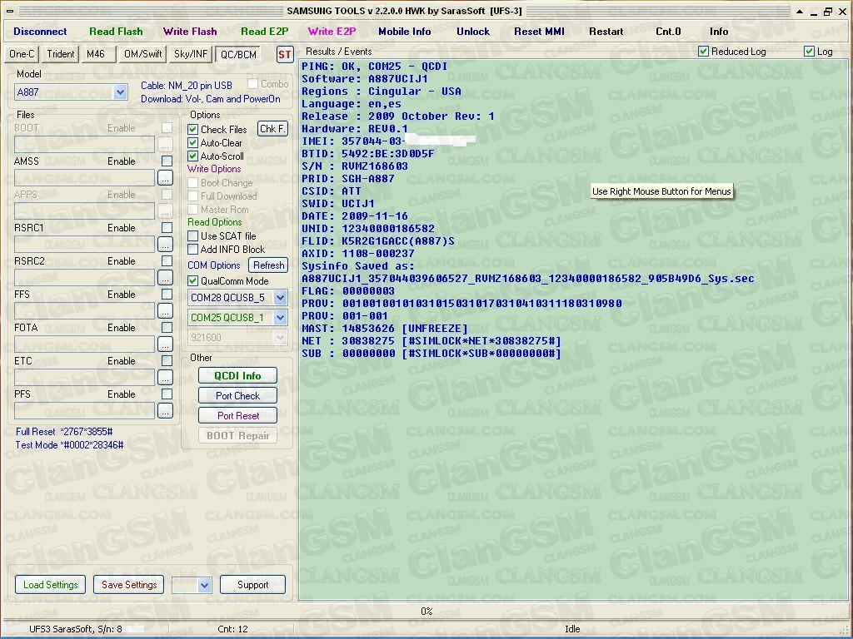
Task: Click the Chk F. button
Action: point(272,129)
